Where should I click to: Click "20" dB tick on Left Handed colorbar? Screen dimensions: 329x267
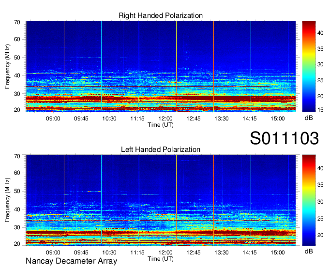coord(320,235)
